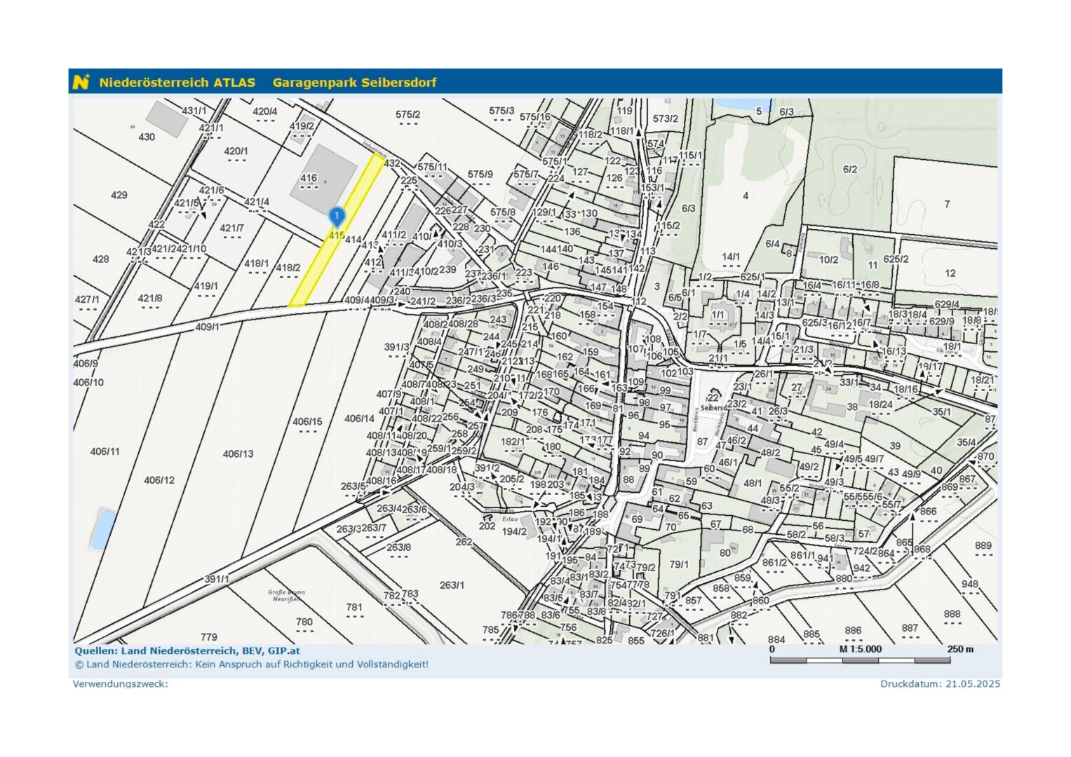Select parcel label 6/2 in green area
The height and width of the screenshot is (757, 1071).
pos(849,169)
